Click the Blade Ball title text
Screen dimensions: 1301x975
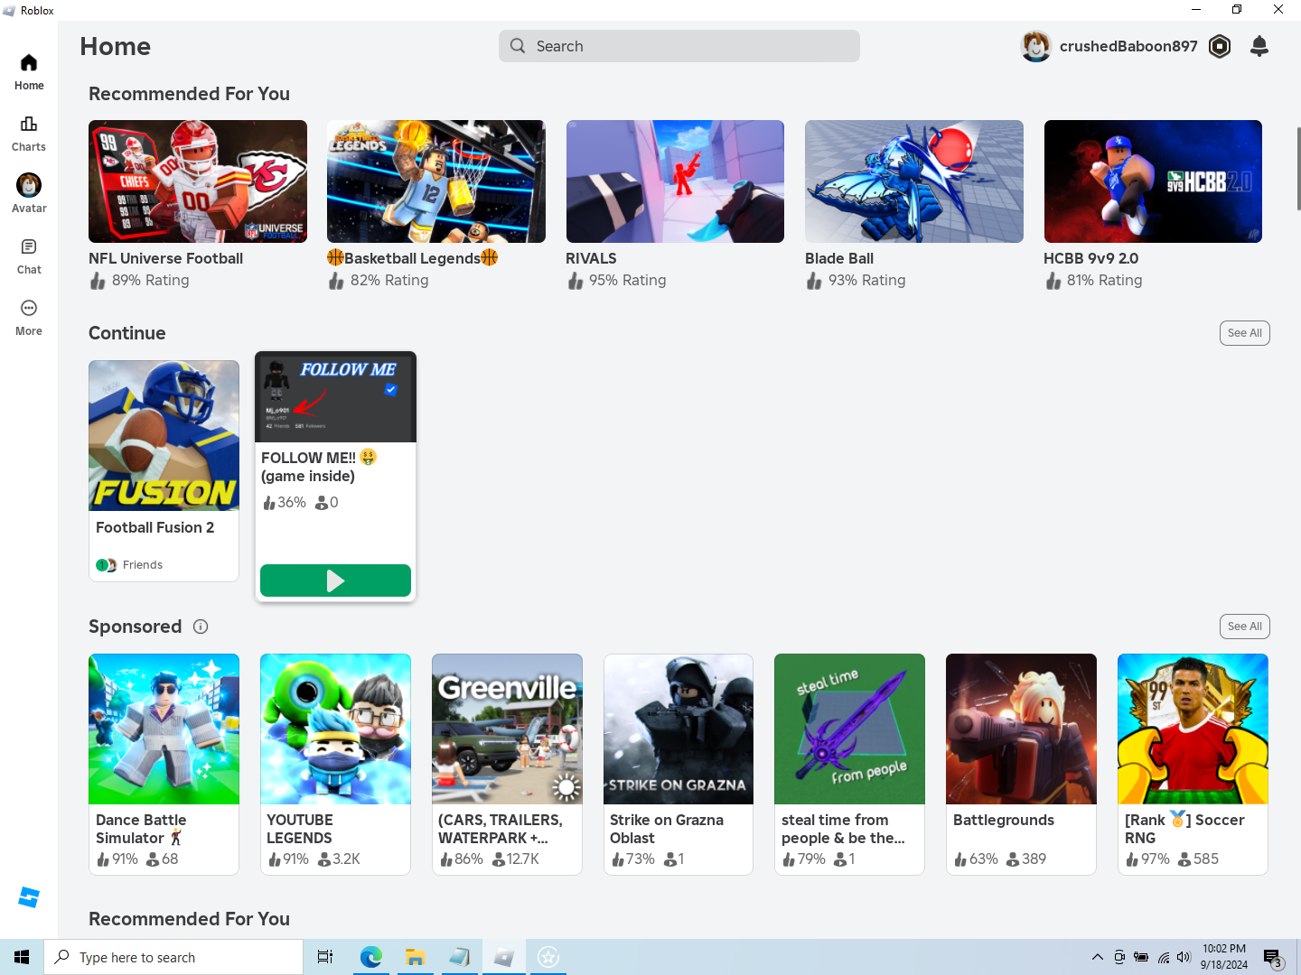pyautogui.click(x=839, y=258)
